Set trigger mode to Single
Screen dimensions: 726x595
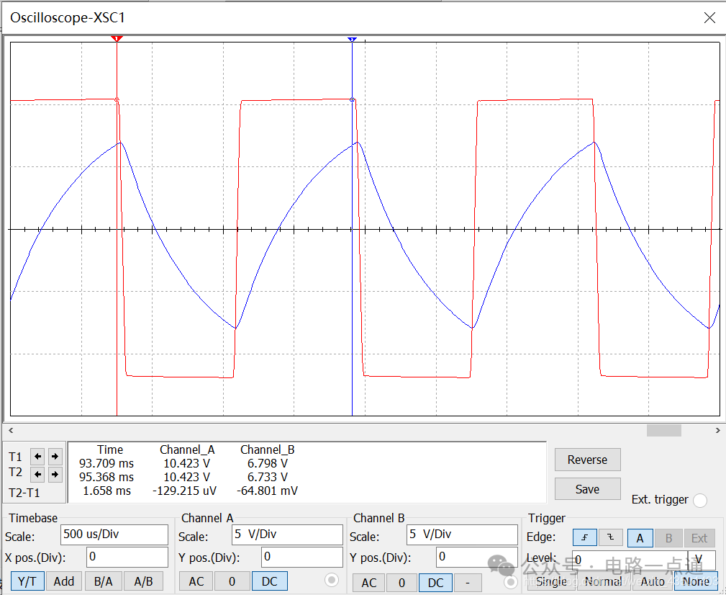552,581
